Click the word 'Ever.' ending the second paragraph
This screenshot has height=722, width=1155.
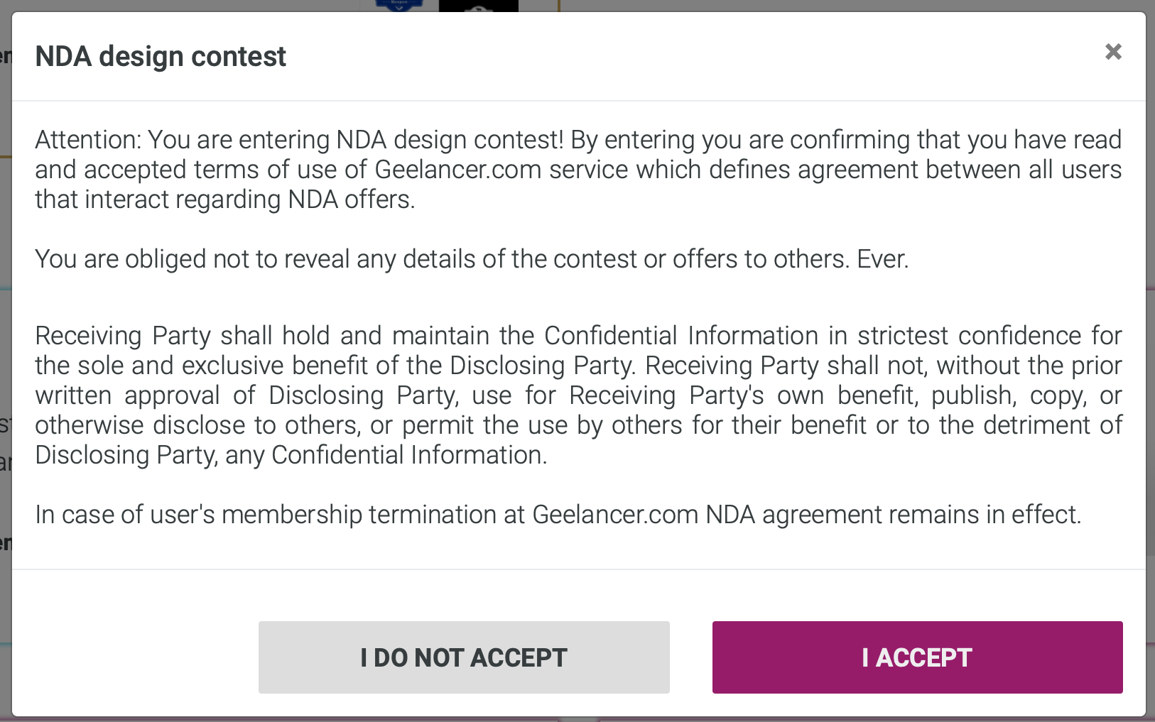(883, 259)
